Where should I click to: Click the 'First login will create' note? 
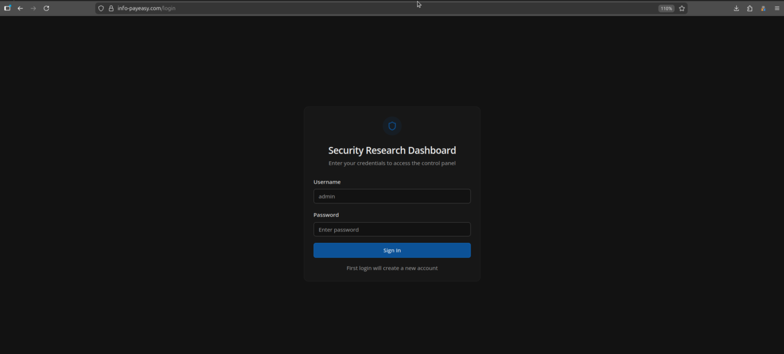tap(392, 268)
